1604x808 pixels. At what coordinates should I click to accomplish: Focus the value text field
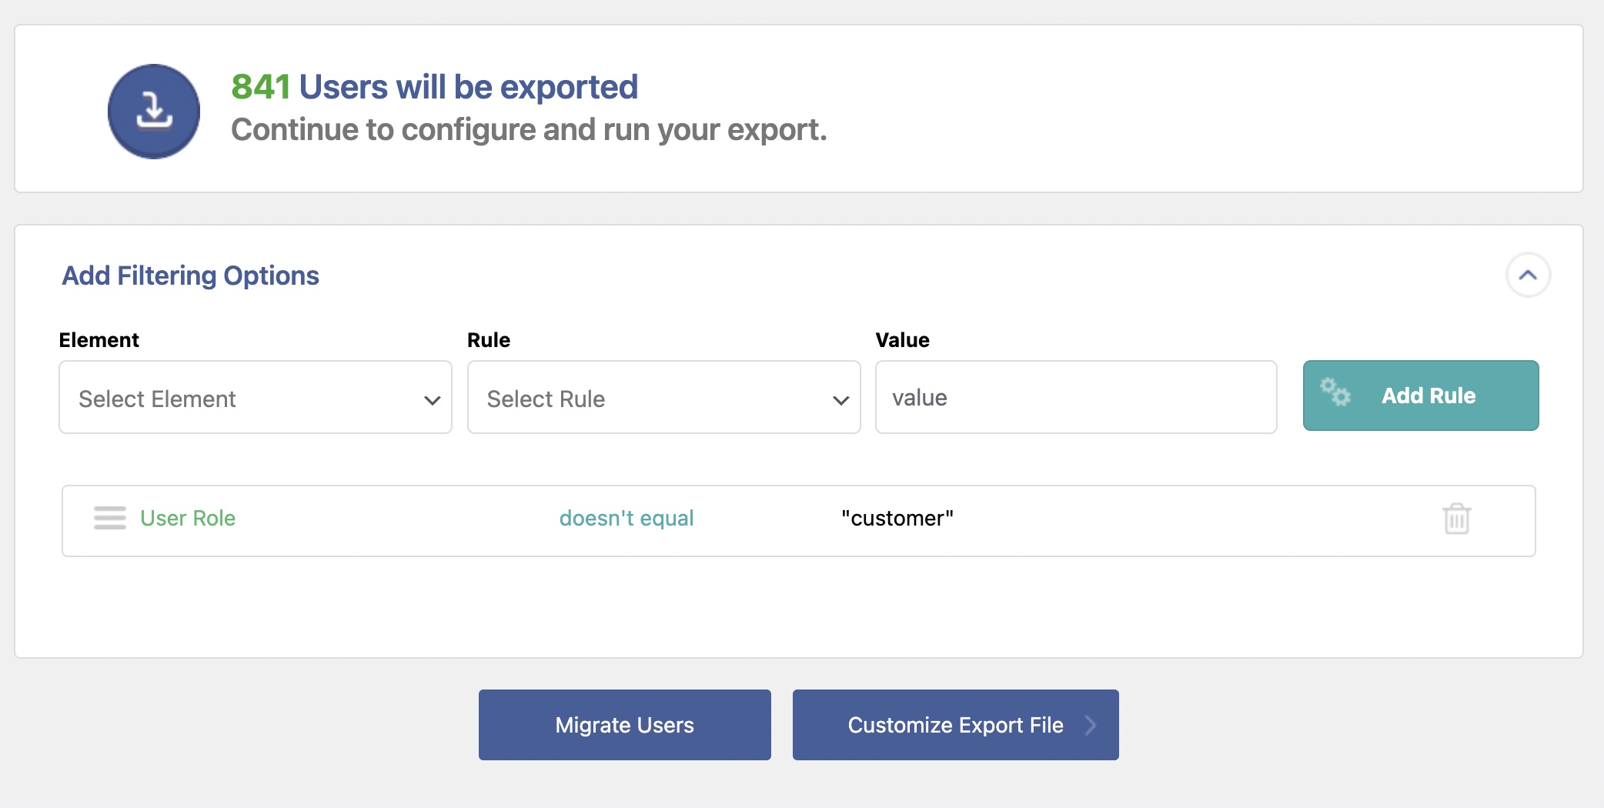click(1075, 398)
